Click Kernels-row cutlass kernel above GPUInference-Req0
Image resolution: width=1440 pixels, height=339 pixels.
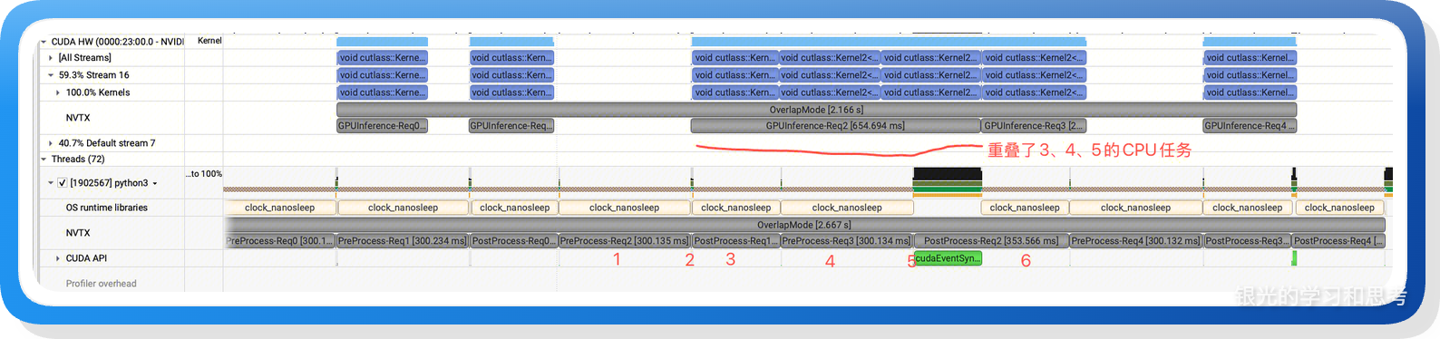click(x=382, y=92)
